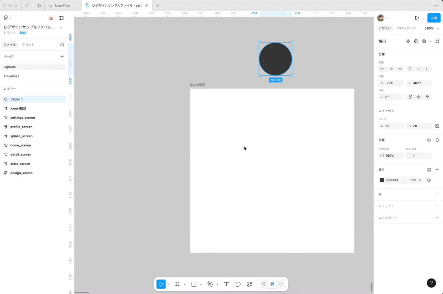Image resolution: width=443 pixels, height=294 pixels.
Task: Expand the file name dropdown chevron
Action: tap(61, 27)
